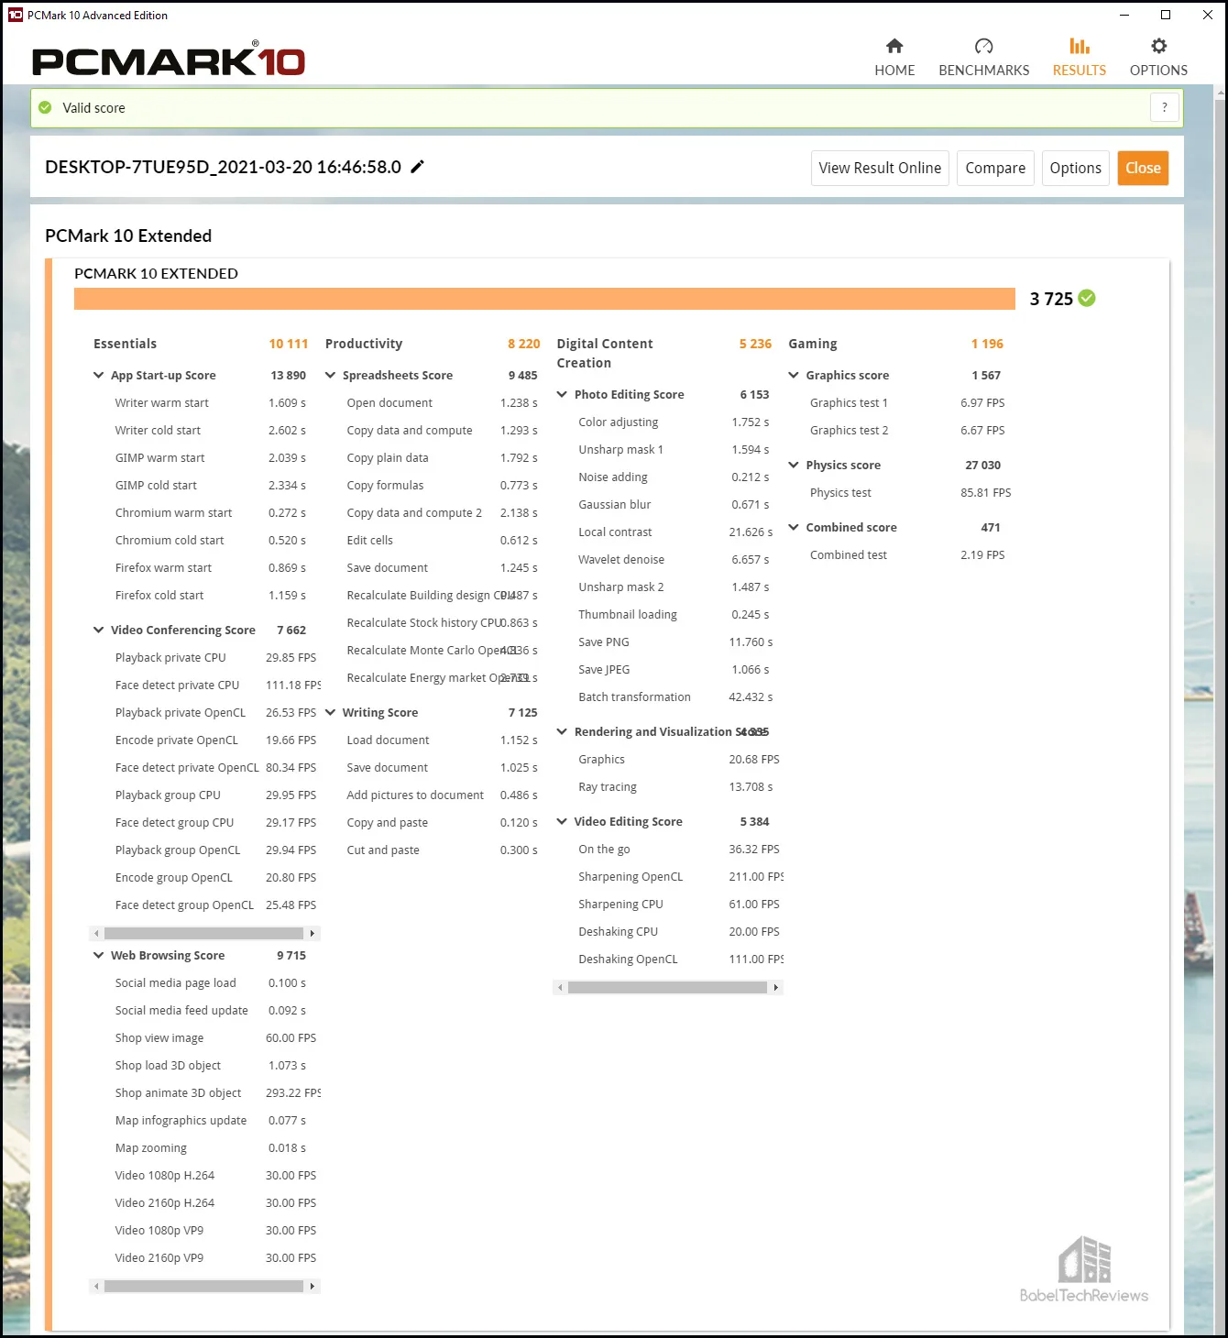Click the Options button beside Compare

click(x=1075, y=168)
